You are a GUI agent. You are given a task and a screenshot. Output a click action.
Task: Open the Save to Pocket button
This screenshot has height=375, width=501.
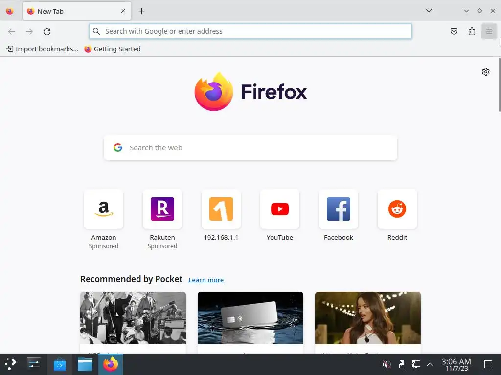tap(454, 31)
